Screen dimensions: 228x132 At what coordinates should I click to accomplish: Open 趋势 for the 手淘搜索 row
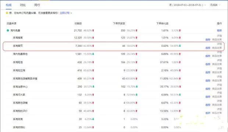click(x=208, y=39)
